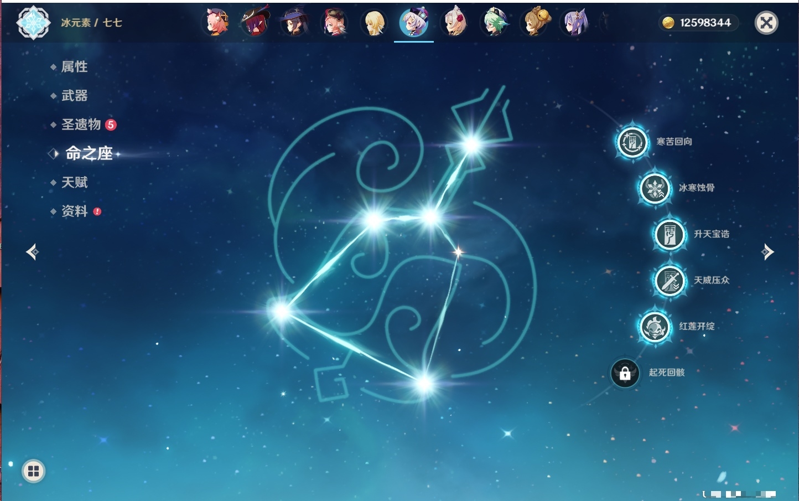Viewport: 799px width, 501px height.
Task: Open 圣遗物 artifacts with 5 badge
Action: 81,125
